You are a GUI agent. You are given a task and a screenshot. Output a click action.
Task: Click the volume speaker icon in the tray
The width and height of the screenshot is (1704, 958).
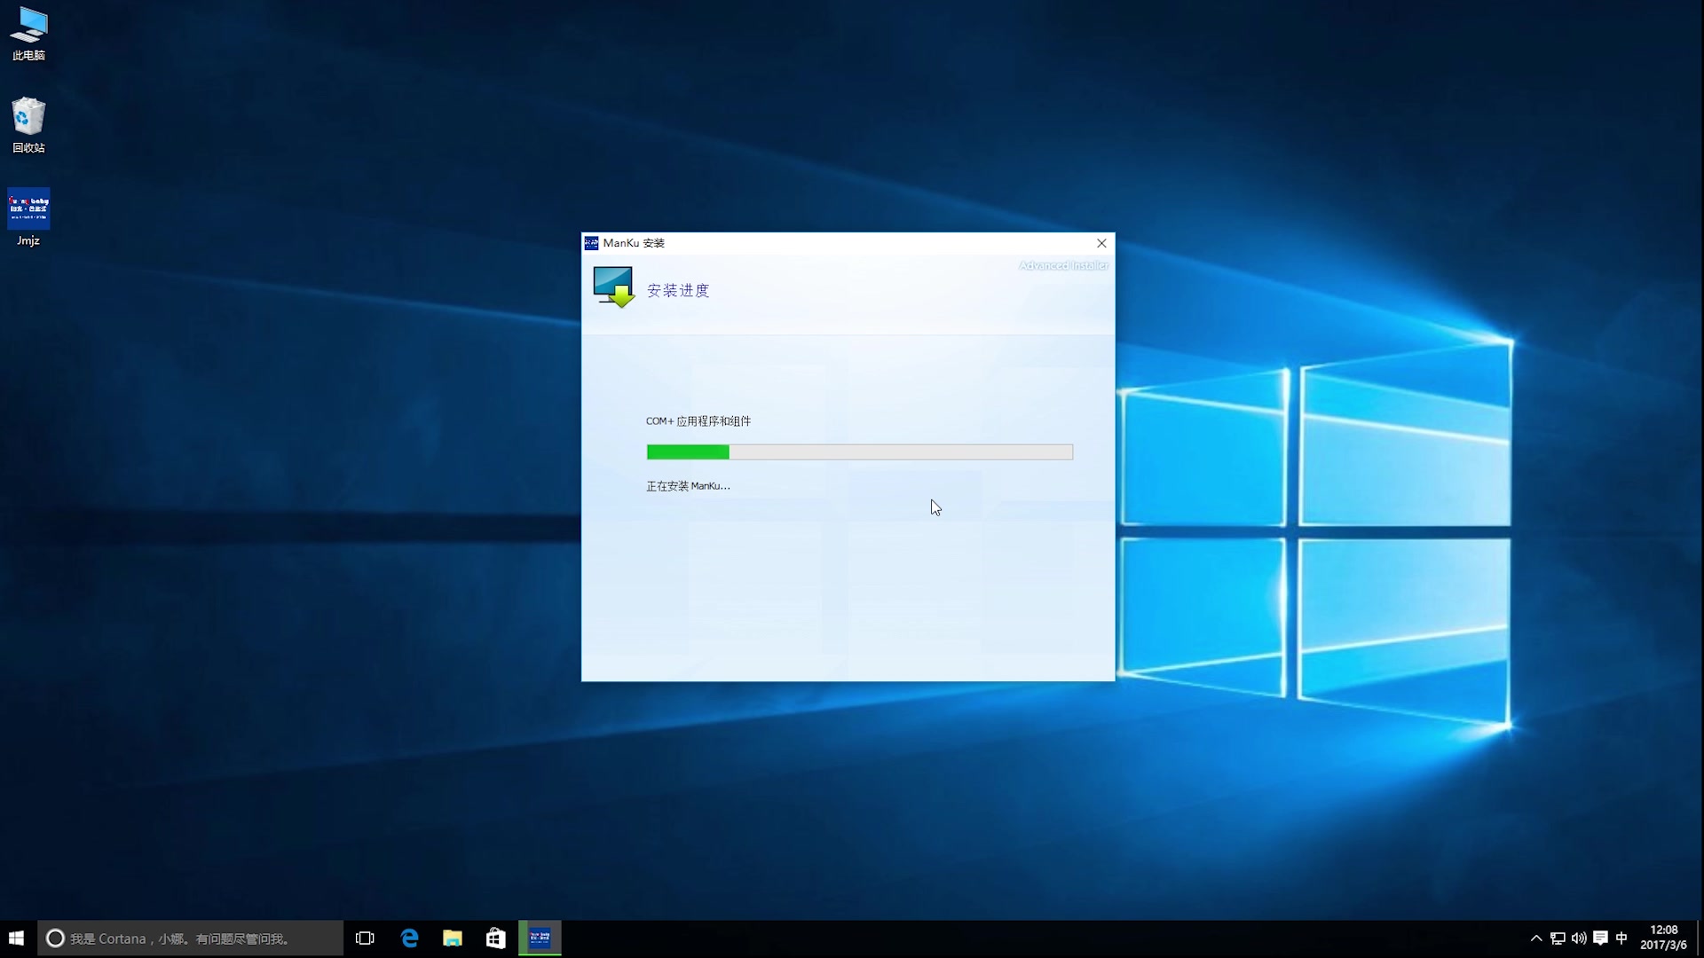(x=1580, y=938)
